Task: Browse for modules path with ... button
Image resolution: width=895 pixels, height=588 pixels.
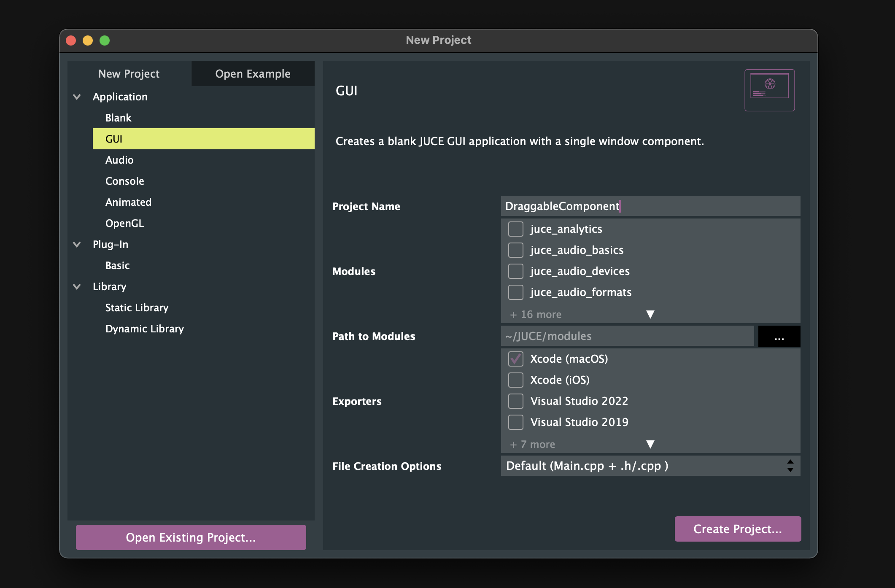Action: tap(779, 336)
